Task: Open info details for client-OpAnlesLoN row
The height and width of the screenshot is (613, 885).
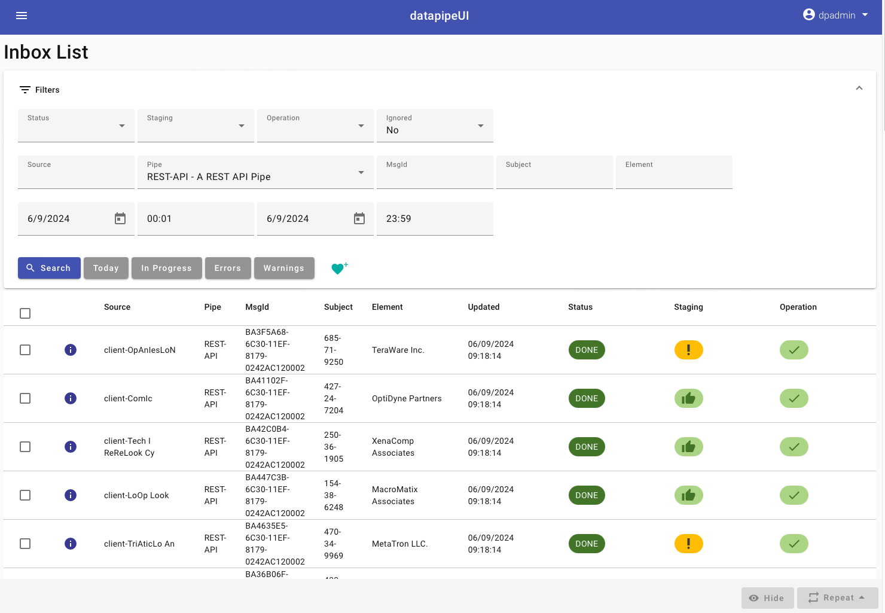Action: pos(71,350)
